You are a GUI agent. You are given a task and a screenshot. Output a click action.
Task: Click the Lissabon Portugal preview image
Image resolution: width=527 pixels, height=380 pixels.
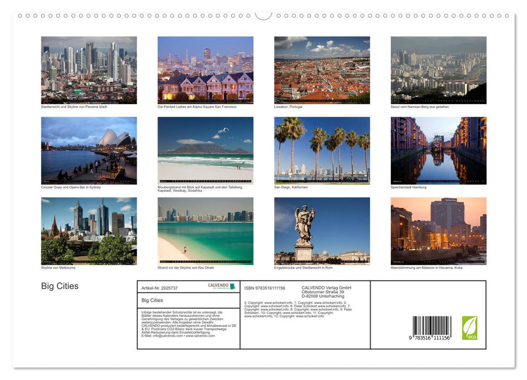coord(322,69)
